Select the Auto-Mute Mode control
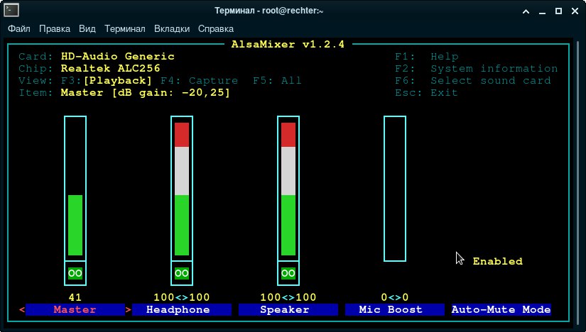This screenshot has height=332, width=586. (x=501, y=309)
